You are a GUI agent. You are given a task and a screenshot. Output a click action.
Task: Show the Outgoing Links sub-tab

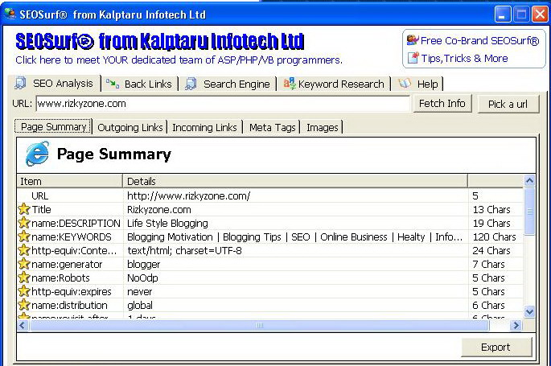130,127
